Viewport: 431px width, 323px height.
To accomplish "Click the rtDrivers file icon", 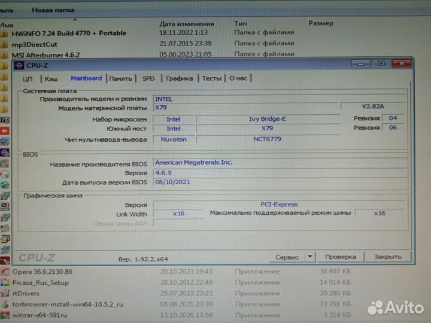I will 5,293.
